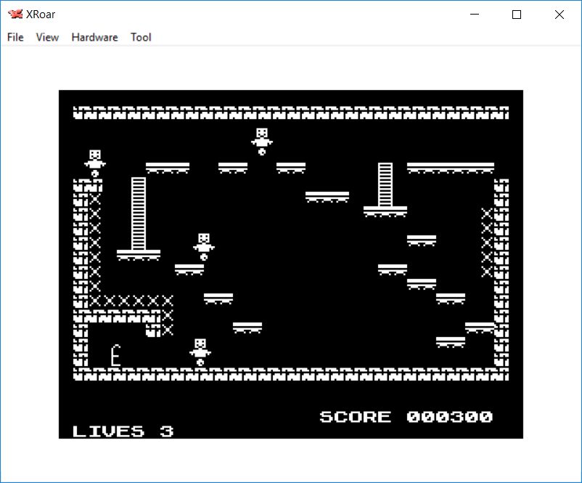The height and width of the screenshot is (483, 582).
Task: Click the LIVES 3 counter
Action: coord(123,431)
